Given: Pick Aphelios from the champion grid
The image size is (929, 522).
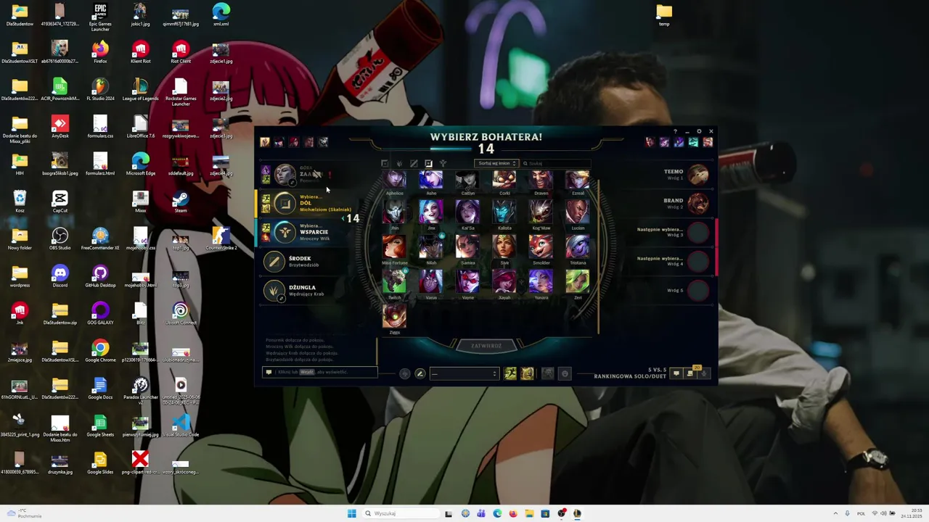Looking at the screenshot, I should 395,181.
